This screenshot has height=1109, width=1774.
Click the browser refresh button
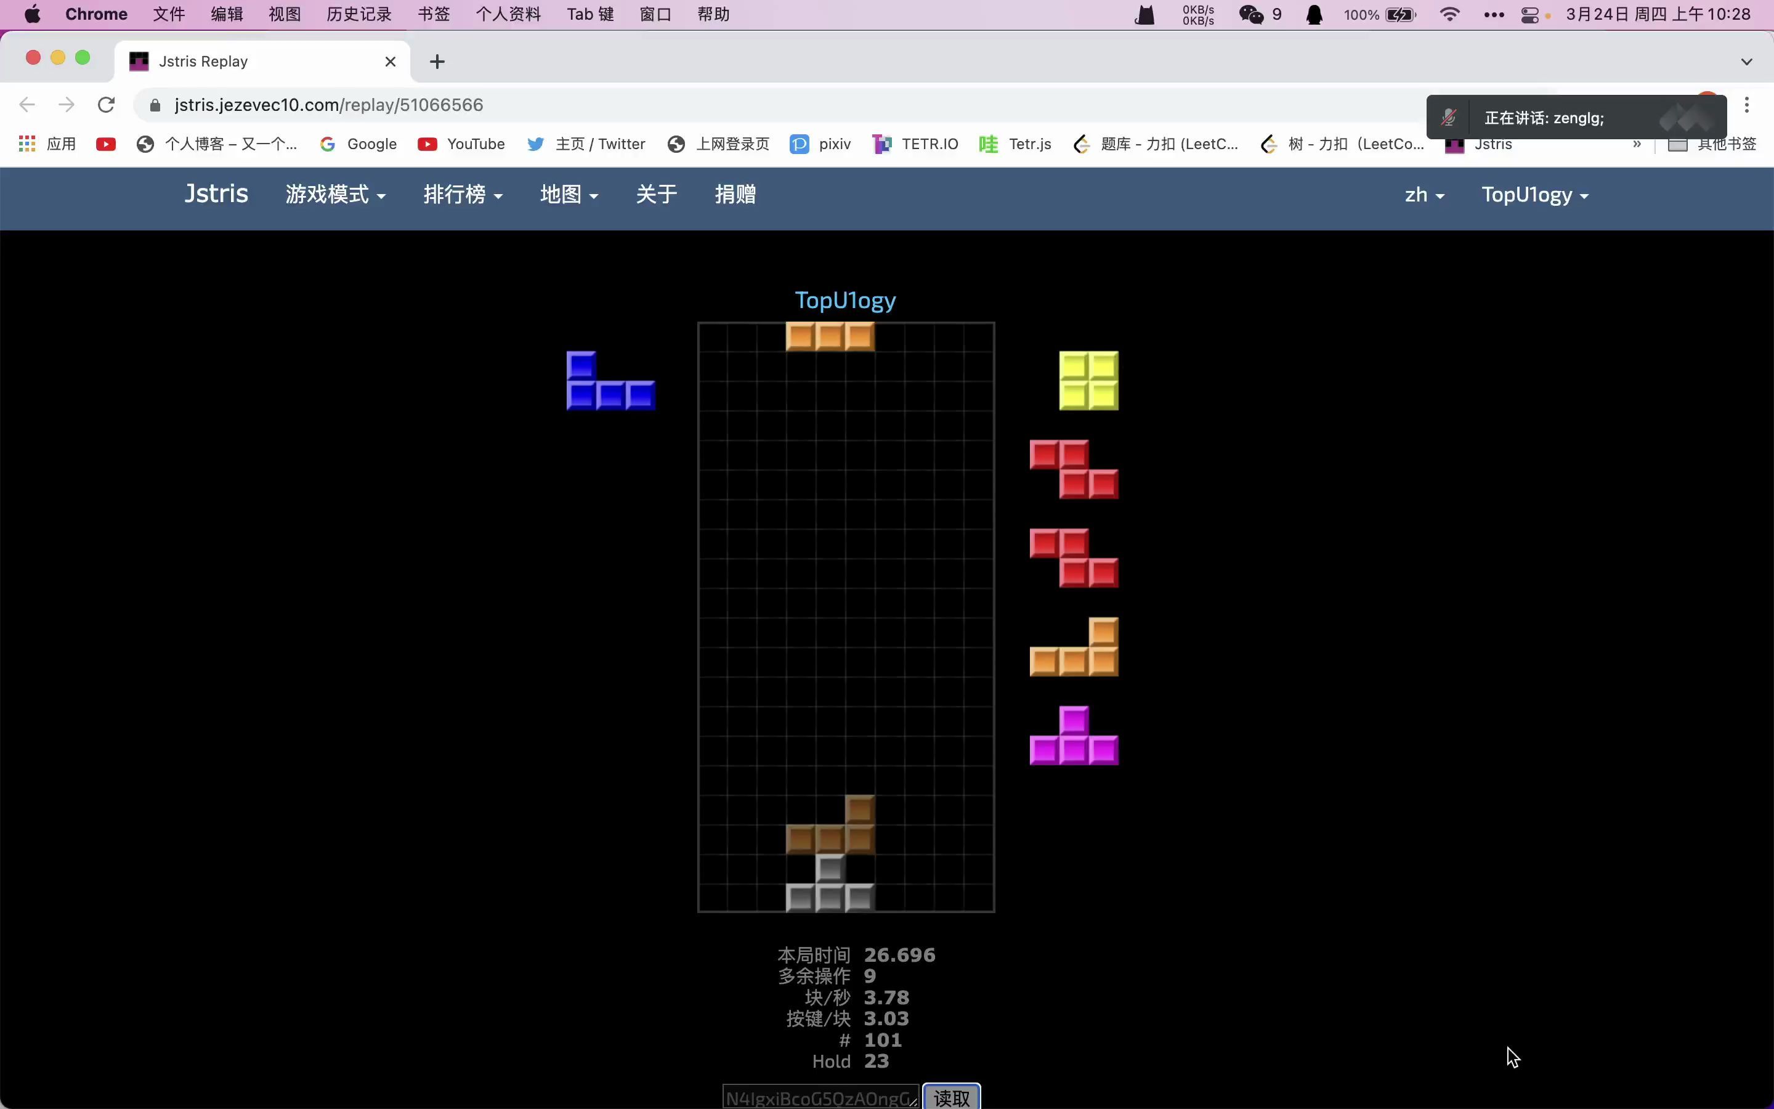click(x=107, y=105)
